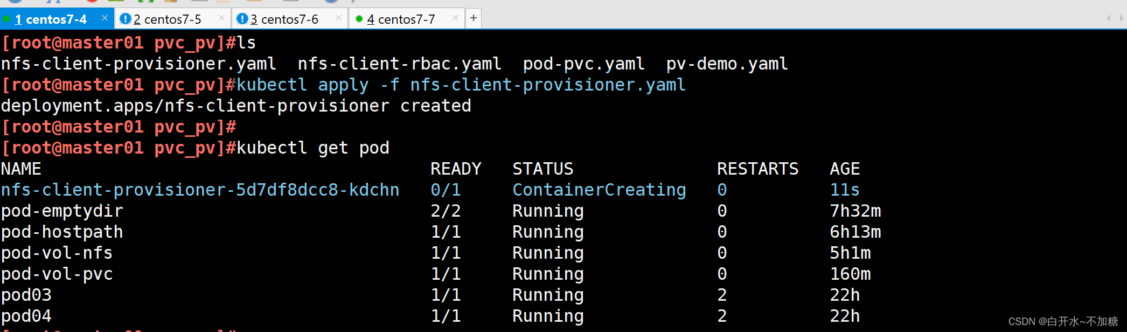1127x332 pixels.
Task: Click the nfs-client-provisioner-5d7df8dcc8-kdchn pod name
Action: (200, 190)
